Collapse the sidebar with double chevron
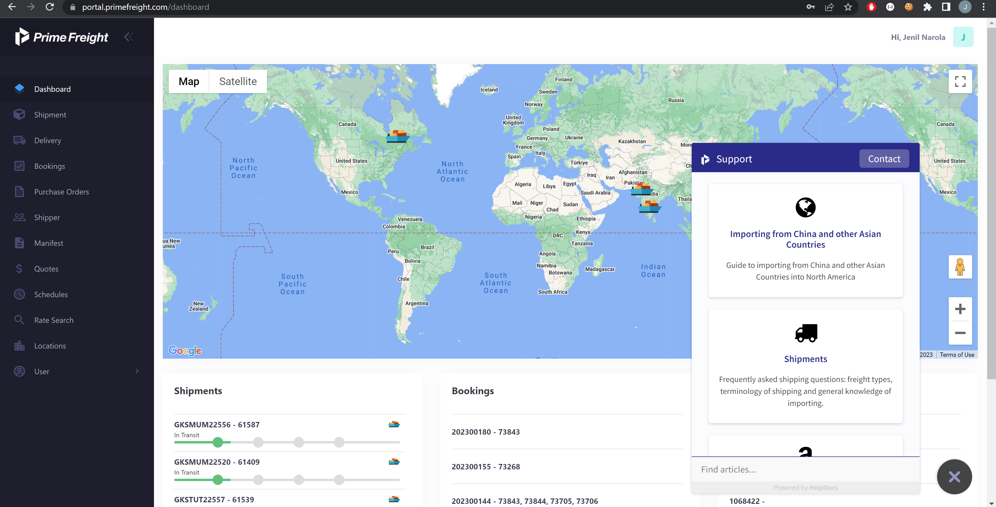 [129, 37]
